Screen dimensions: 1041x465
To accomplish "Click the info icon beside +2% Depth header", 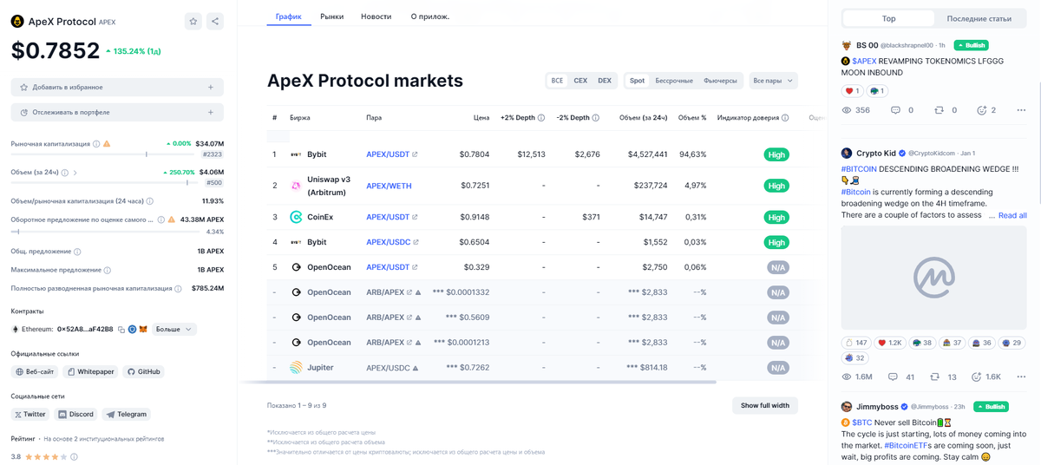I will [541, 118].
